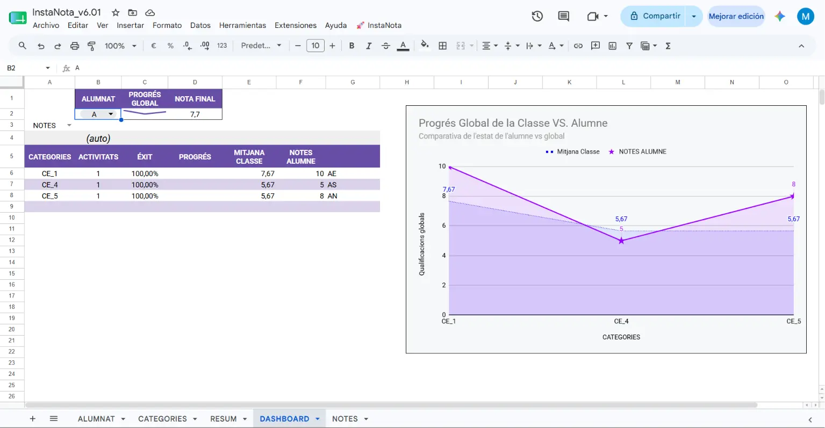825x428 pixels.
Task: Format as percent
Action: pyautogui.click(x=170, y=46)
